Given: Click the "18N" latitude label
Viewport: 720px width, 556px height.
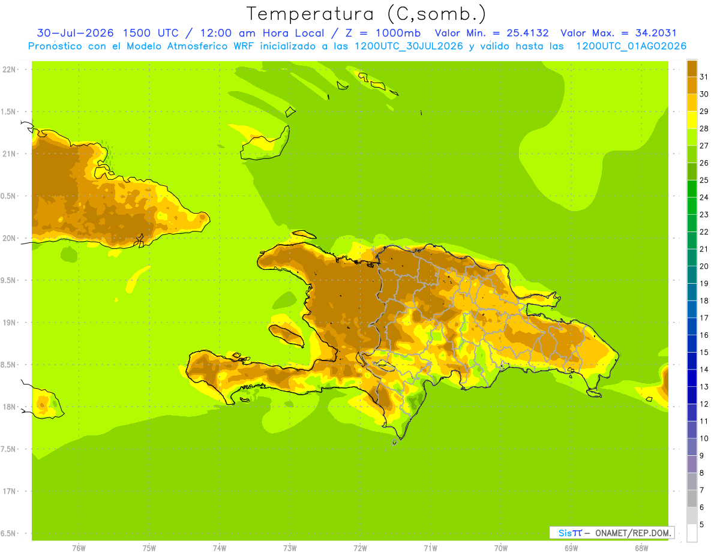Looking at the screenshot, I should tap(10, 407).
